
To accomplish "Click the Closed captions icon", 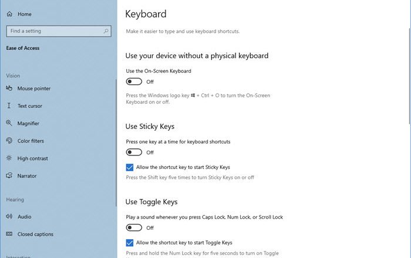I will click(x=9, y=235).
